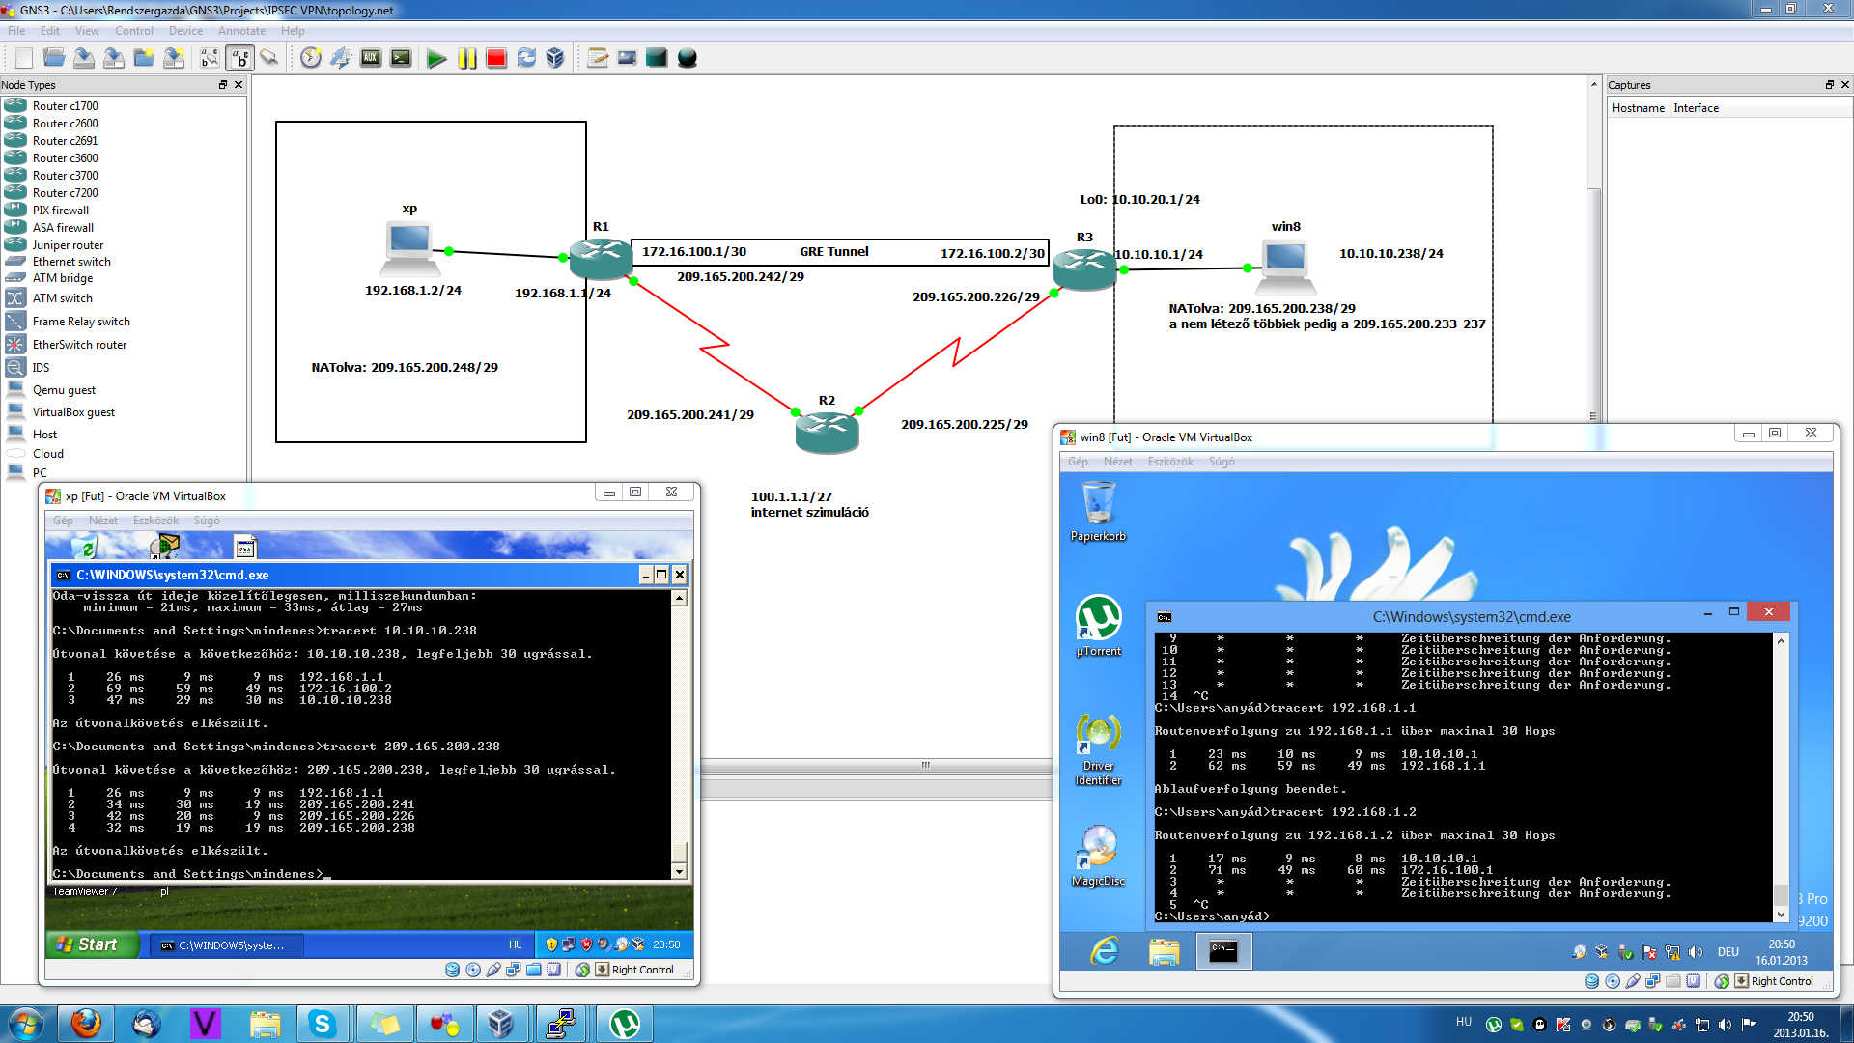Click the New blank project icon
Image resolution: width=1854 pixels, height=1043 pixels.
[24, 58]
